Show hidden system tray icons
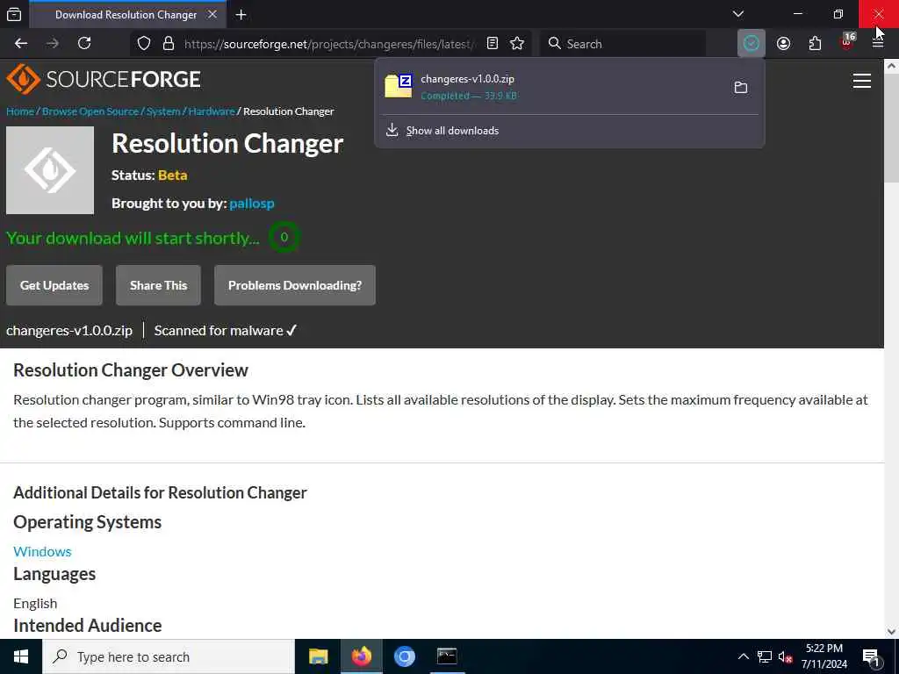The image size is (899, 674). [x=743, y=656]
